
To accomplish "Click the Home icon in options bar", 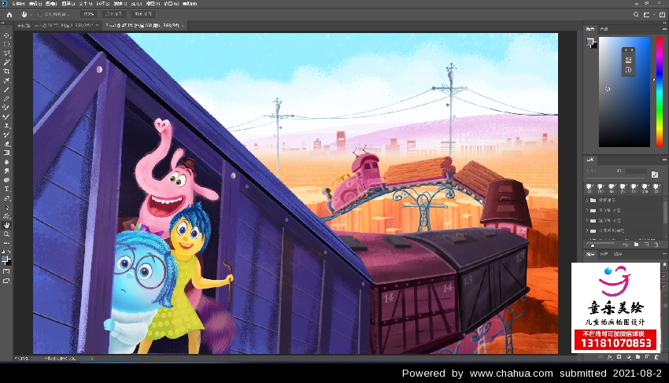I will tap(9, 14).
